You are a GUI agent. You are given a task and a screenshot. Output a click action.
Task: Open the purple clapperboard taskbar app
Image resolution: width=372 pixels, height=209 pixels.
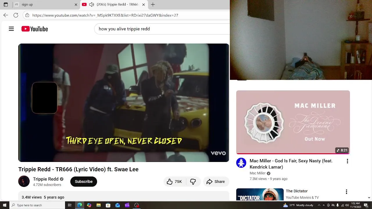[x=127, y=205]
